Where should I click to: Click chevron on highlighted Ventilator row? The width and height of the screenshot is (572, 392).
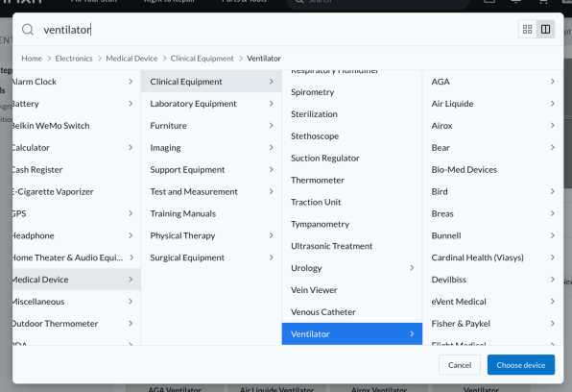[x=412, y=333]
